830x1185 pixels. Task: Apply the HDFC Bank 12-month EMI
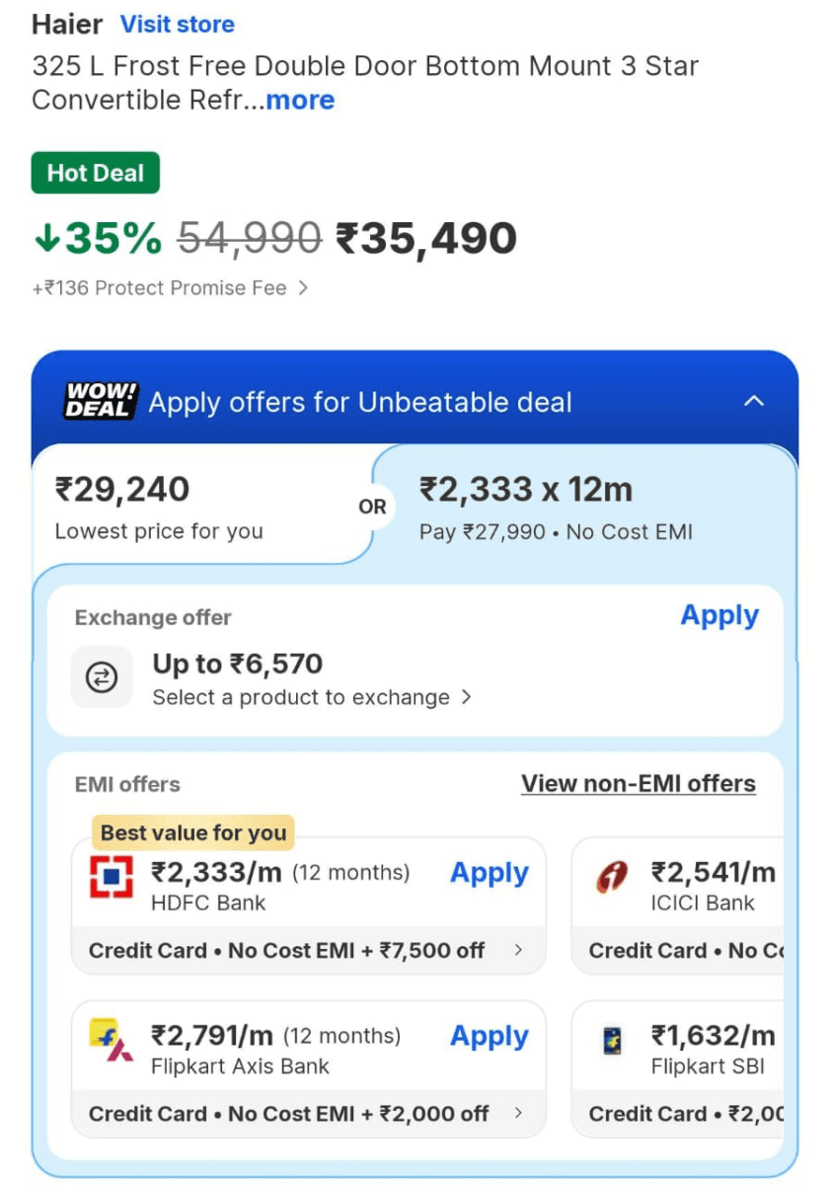click(x=489, y=873)
